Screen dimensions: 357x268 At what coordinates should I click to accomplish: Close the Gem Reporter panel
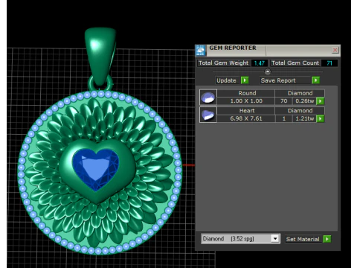(x=335, y=50)
